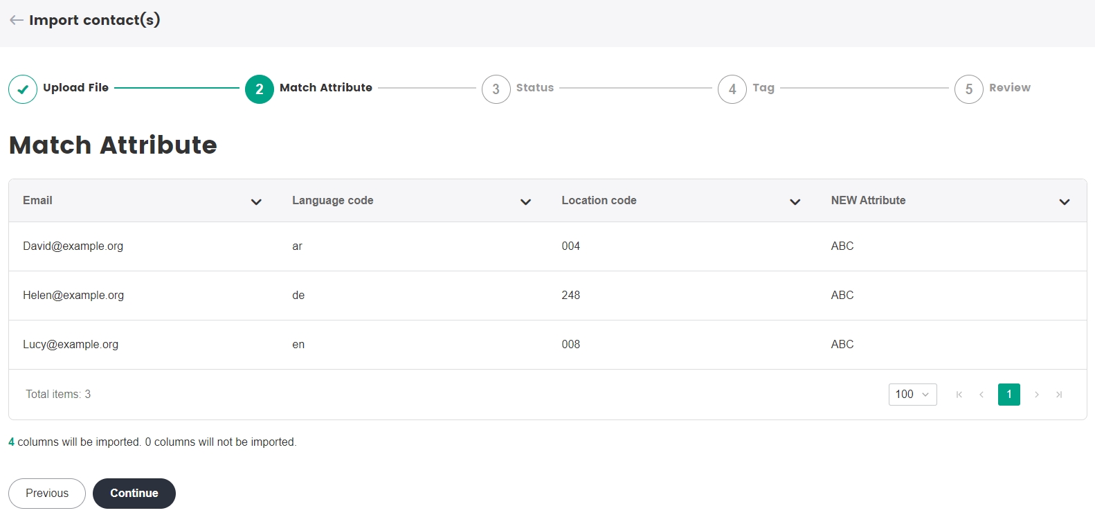This screenshot has height=515, width=1095.
Task: Open the Email column attribute dropdown
Action: [x=256, y=201]
